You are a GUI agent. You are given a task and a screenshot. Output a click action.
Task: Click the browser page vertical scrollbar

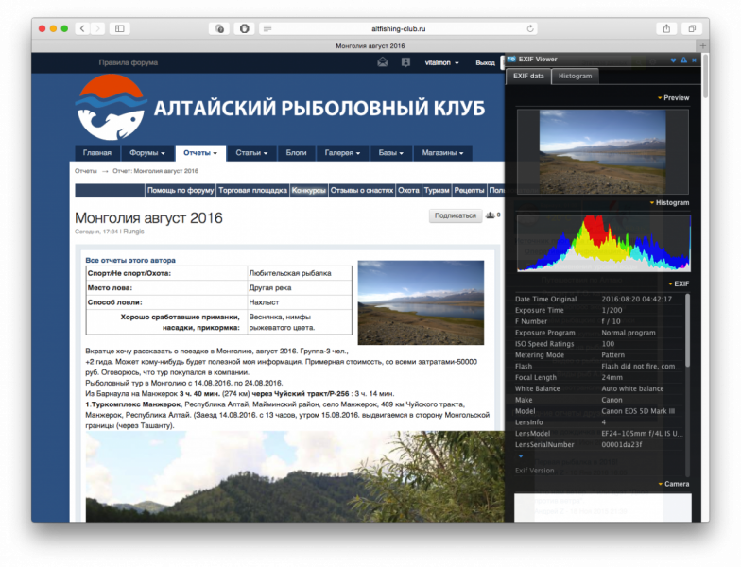point(705,76)
